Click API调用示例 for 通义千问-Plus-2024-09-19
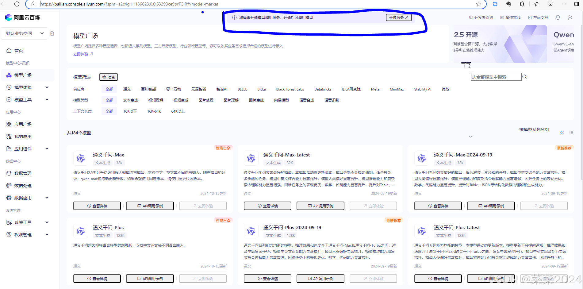 [320, 279]
